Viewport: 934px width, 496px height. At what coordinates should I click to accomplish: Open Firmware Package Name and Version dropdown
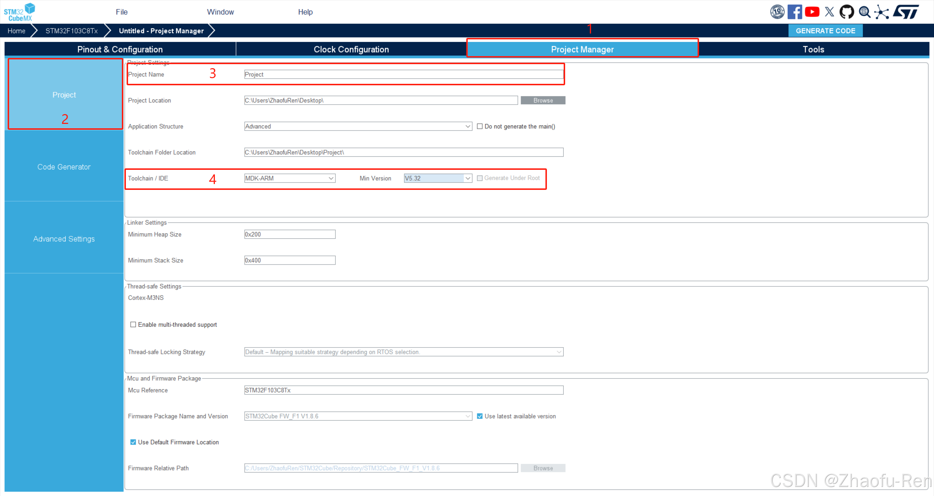click(x=358, y=416)
